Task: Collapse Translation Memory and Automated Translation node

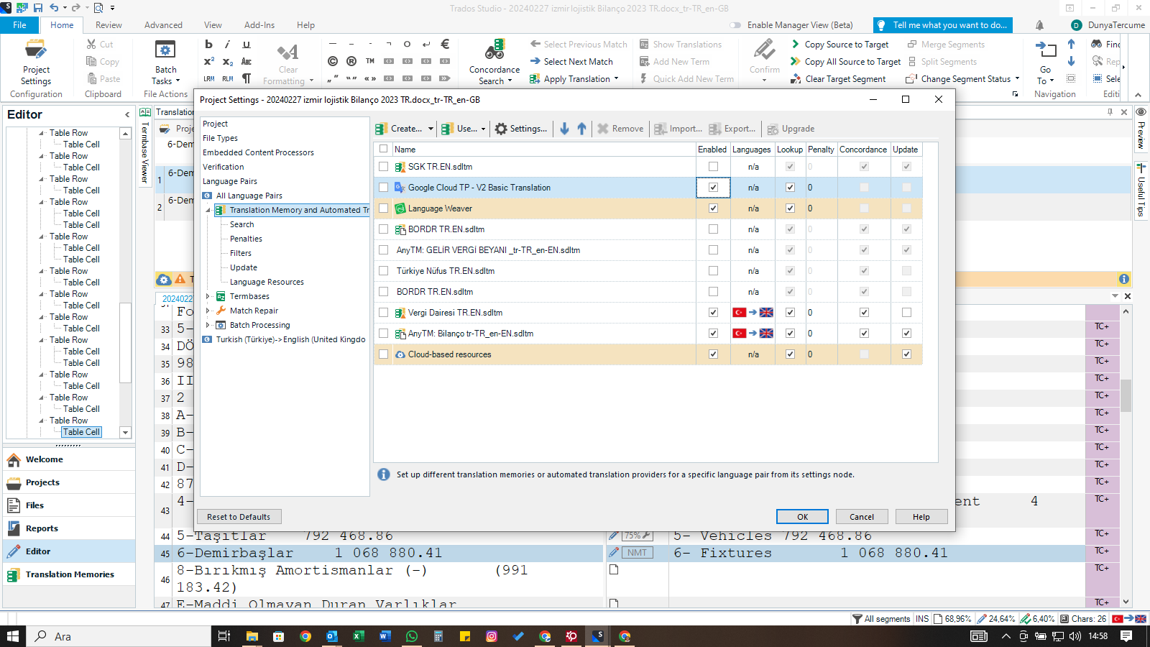Action: click(x=208, y=210)
